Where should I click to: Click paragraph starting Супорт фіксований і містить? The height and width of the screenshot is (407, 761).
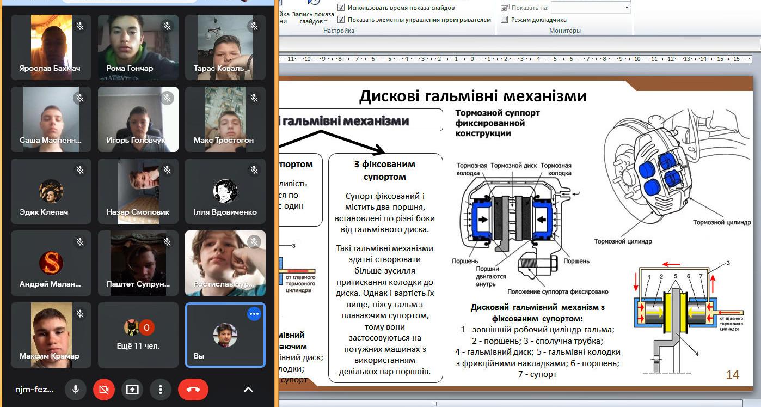[385, 212]
